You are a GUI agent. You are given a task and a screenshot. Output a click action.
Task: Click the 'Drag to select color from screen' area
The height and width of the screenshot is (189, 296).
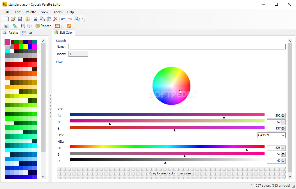tap(171, 173)
